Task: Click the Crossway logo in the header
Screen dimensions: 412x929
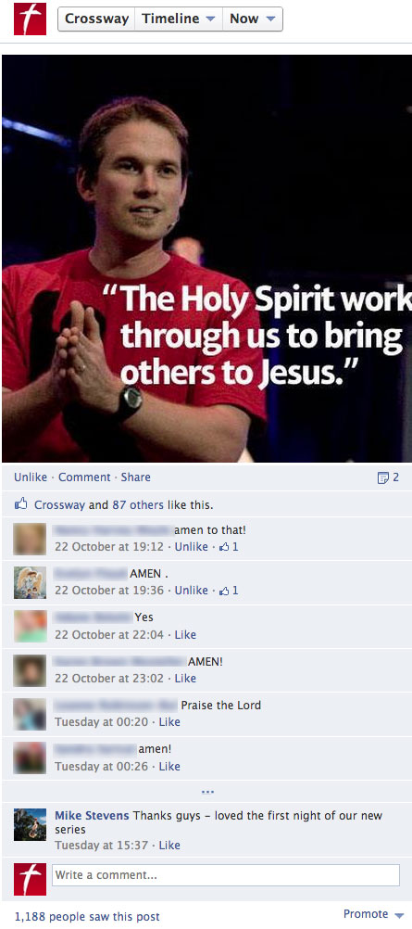Action: (x=30, y=19)
